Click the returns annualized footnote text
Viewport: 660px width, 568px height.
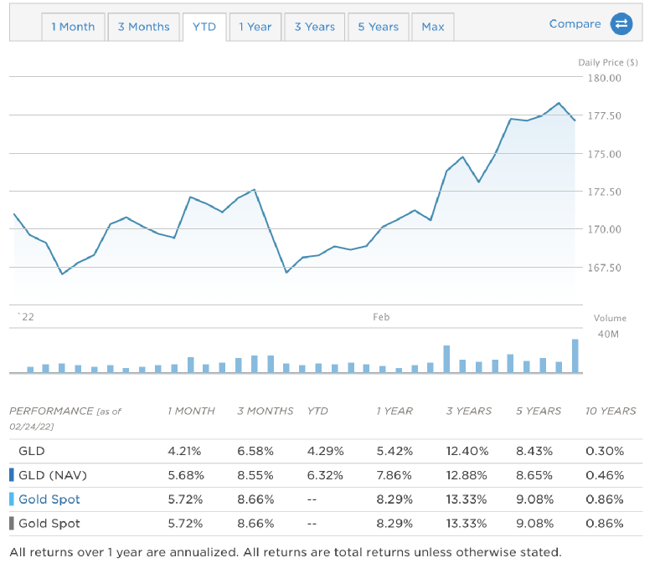tap(286, 552)
